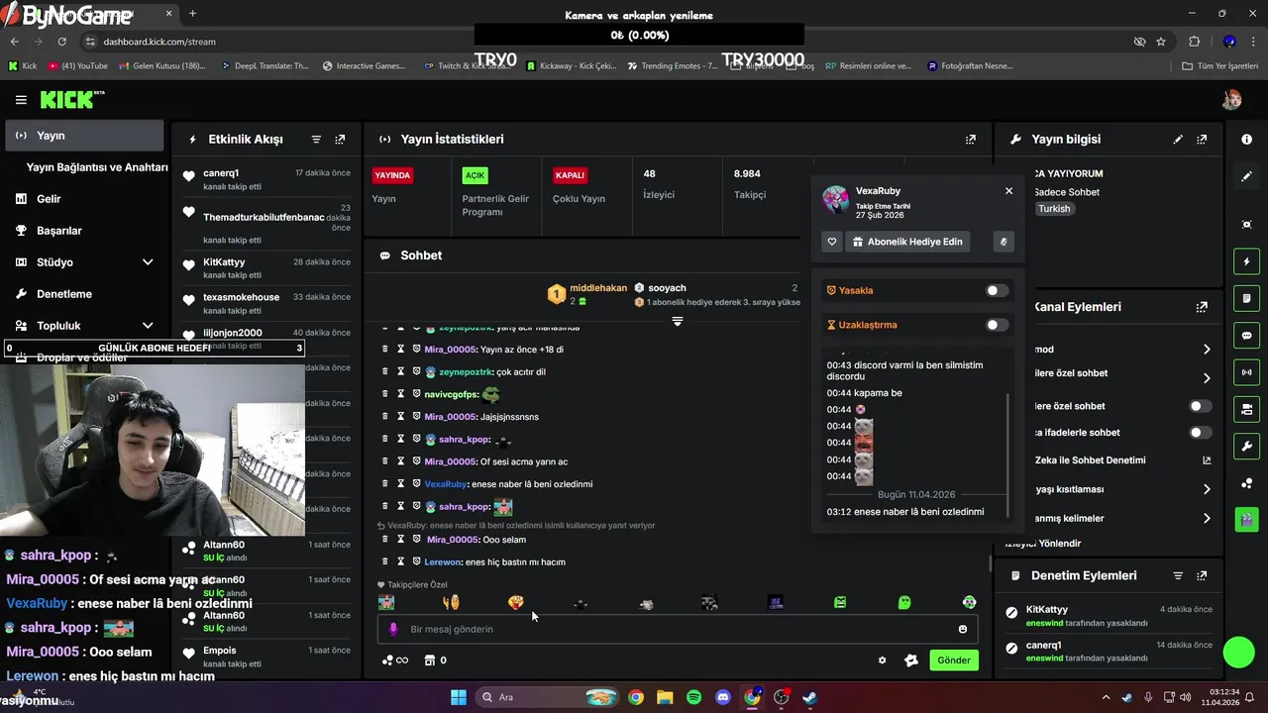The image size is (1268, 713).
Task: Click the profile avatar at top right
Action: (x=1231, y=99)
